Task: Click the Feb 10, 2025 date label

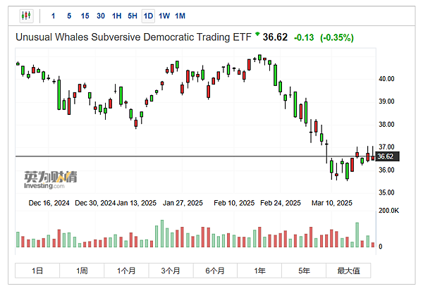Action: (234, 203)
